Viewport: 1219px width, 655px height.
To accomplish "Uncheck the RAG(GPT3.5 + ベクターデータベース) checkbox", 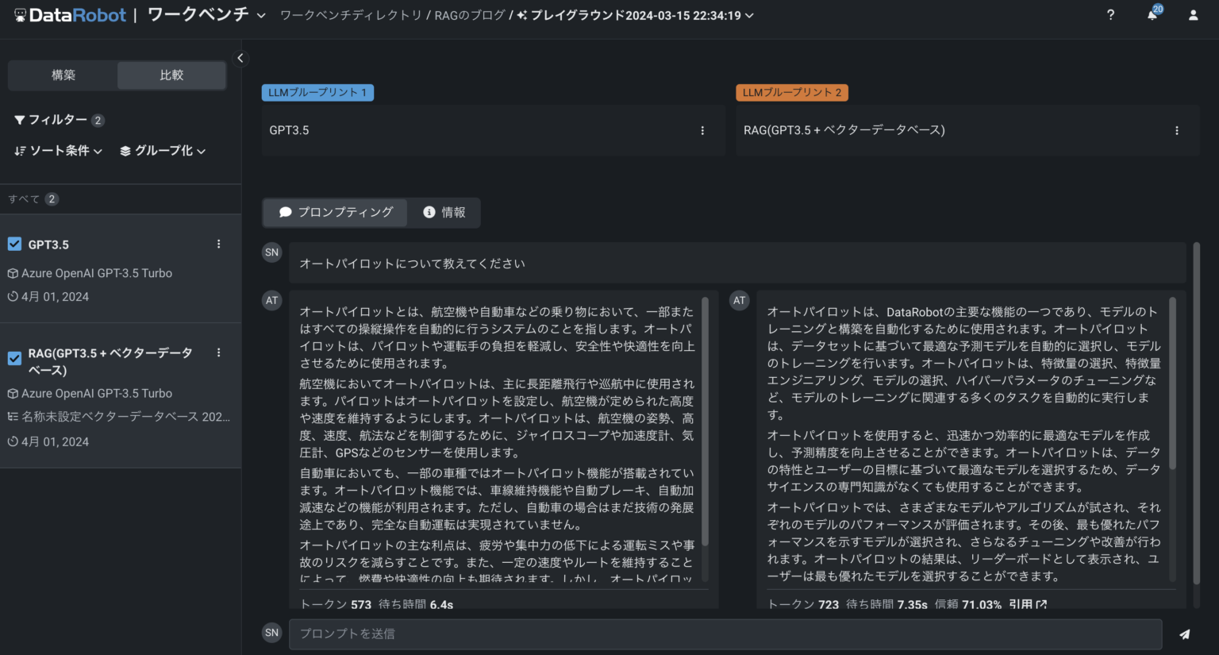I will (13, 358).
